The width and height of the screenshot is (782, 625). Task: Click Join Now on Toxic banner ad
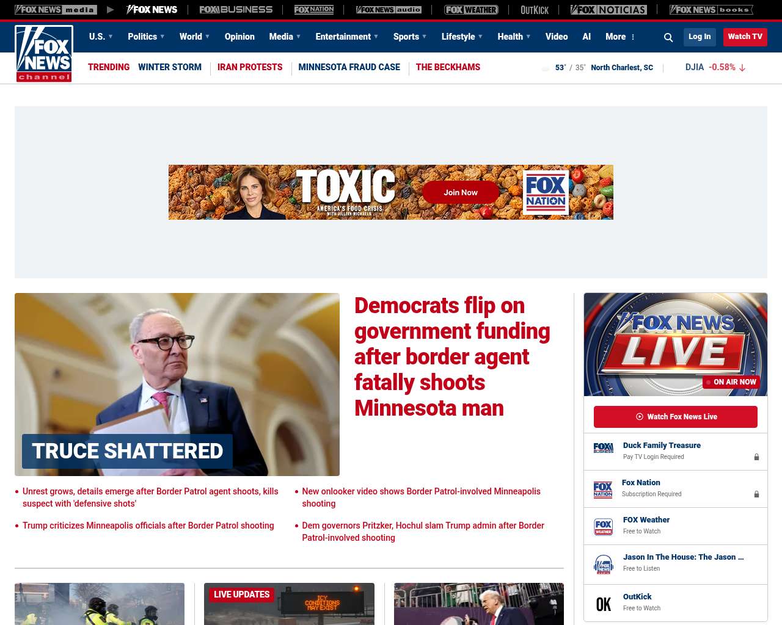tap(461, 192)
